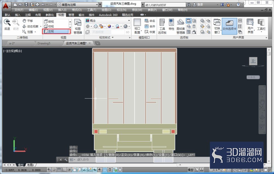Select the 平移 (Pan) hand tool
The width and height of the screenshot is (274, 174).
click(x=28, y=21)
